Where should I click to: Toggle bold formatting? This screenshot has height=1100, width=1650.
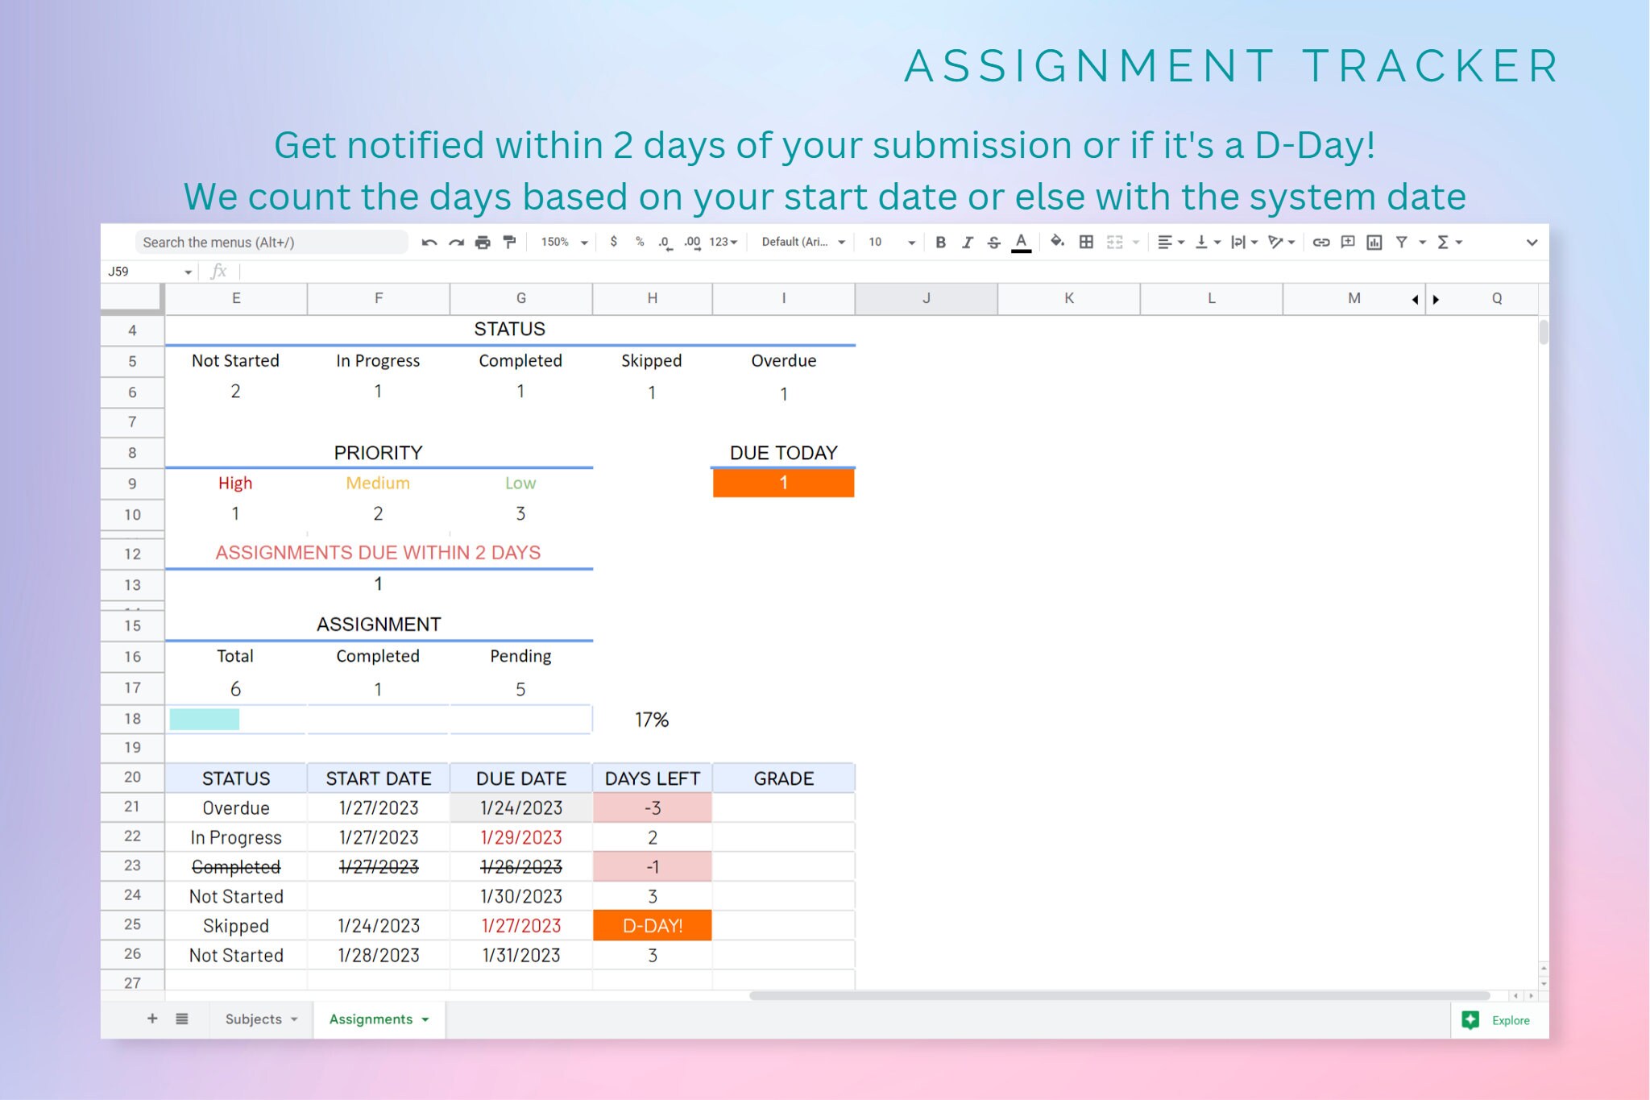coord(940,242)
